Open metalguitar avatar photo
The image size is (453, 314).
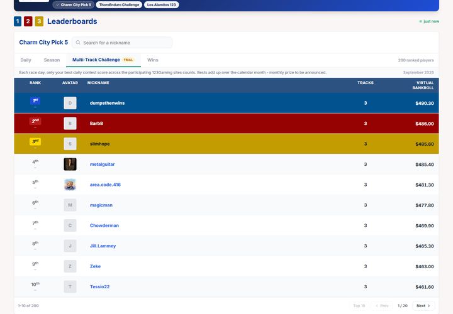[70, 165]
